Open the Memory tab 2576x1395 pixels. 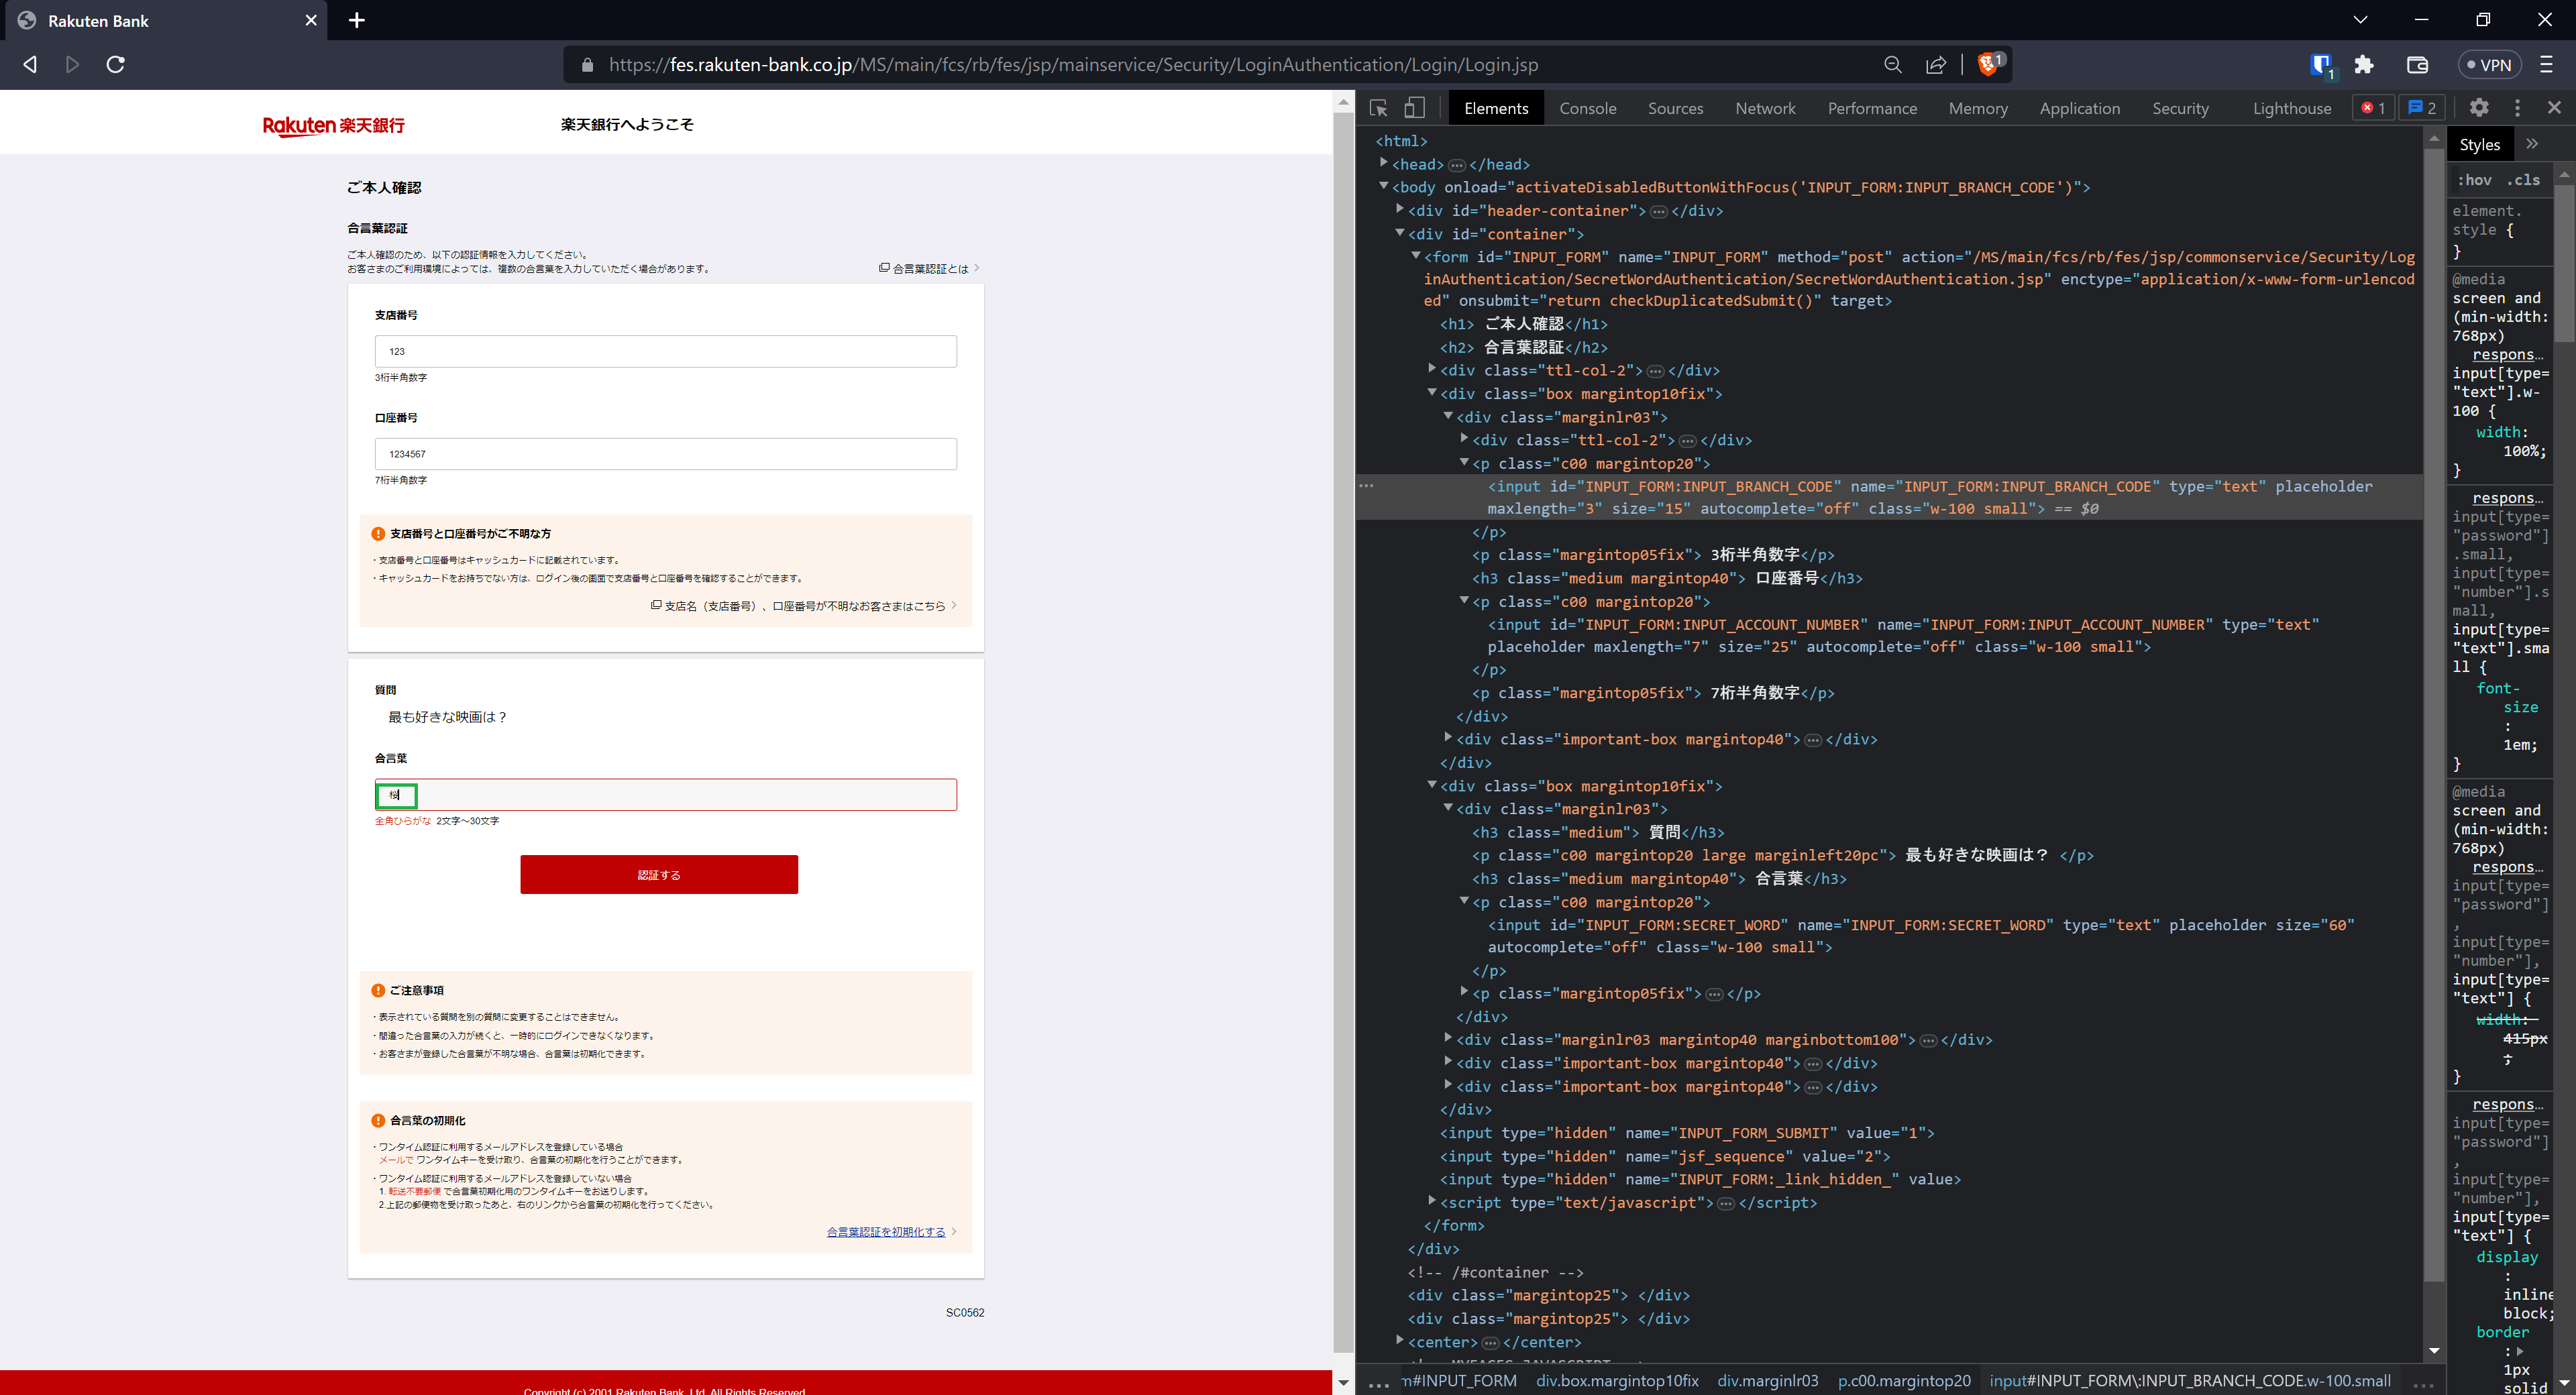click(x=1977, y=108)
